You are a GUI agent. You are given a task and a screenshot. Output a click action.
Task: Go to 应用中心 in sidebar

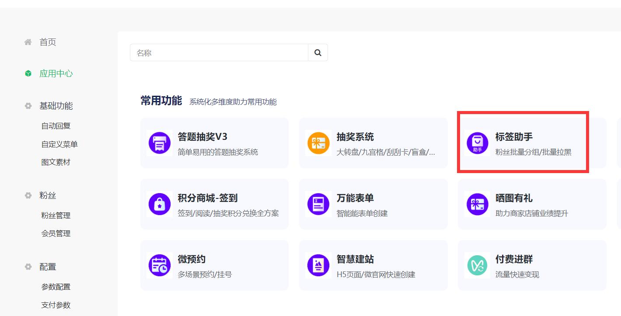click(x=56, y=73)
